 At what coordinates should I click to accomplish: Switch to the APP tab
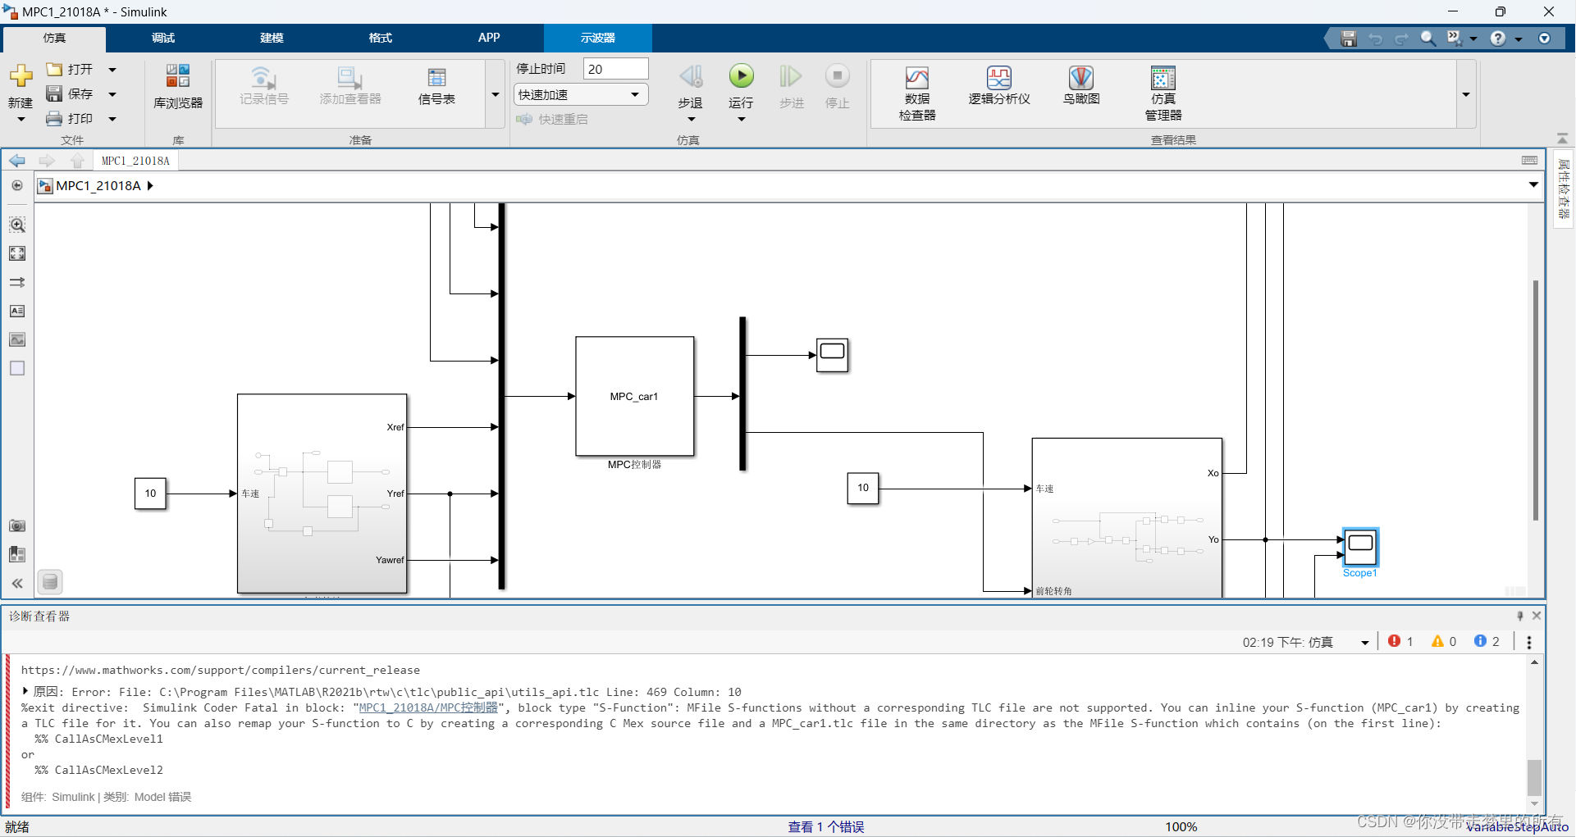pos(489,39)
